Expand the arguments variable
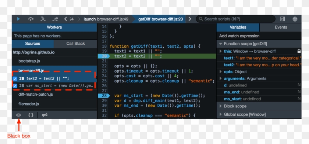The image size is (309, 144). pyautogui.click(x=220, y=78)
